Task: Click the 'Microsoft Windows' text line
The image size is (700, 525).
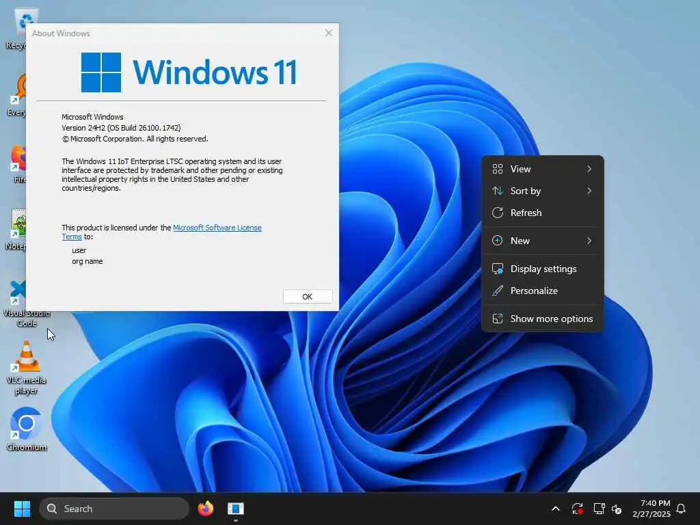Action: pos(92,117)
